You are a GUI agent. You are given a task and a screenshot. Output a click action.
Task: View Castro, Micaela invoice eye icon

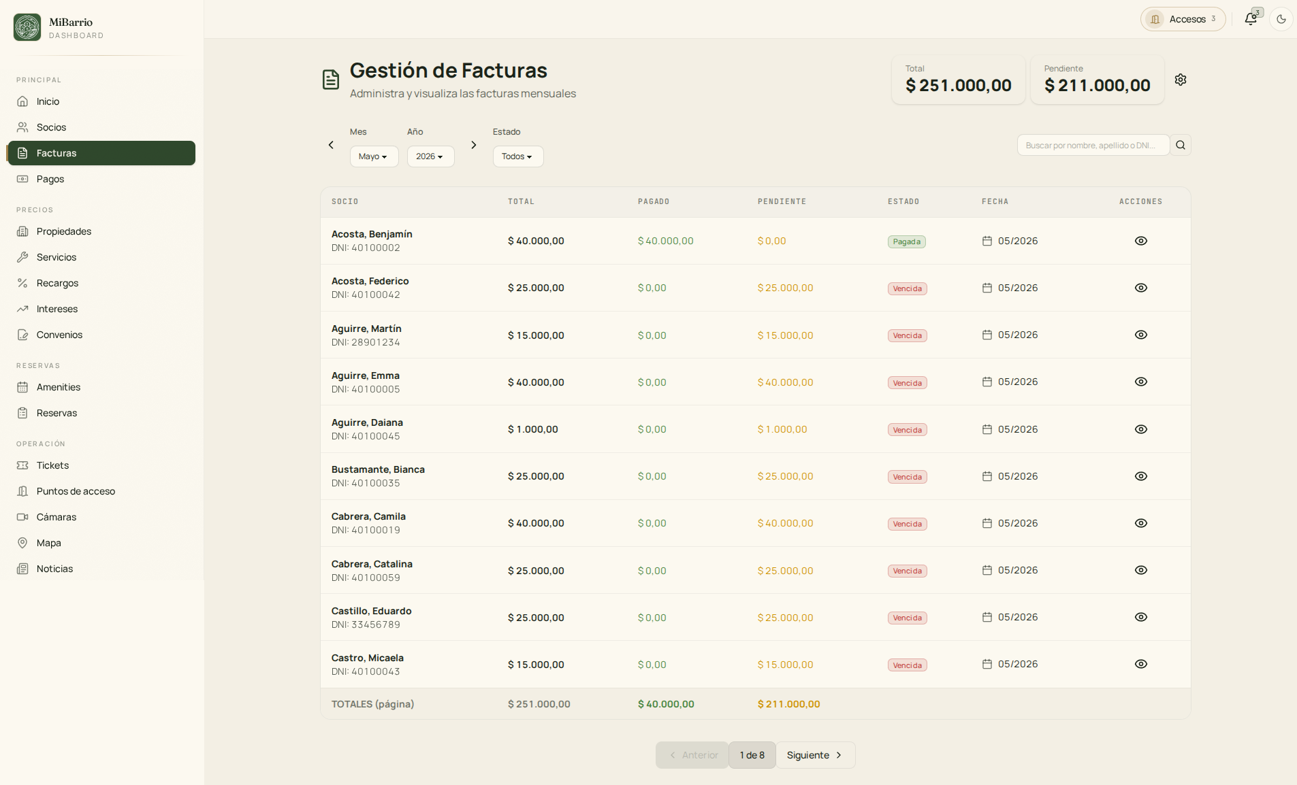pos(1141,664)
